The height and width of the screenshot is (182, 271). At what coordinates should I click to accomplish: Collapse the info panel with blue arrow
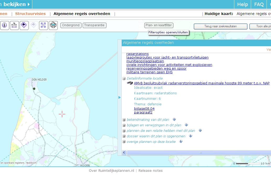point(120,97)
